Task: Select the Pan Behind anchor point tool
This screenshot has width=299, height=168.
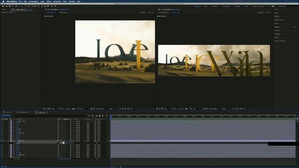Action: (x=29, y=6)
